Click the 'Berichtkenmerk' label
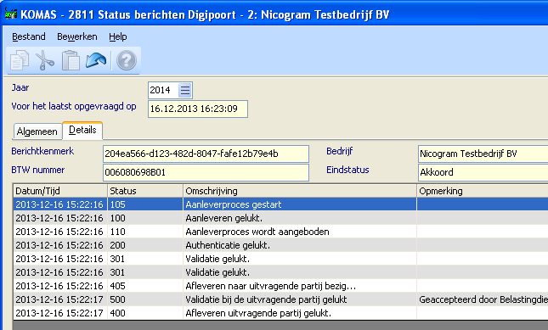Viewport: 548px width, 330px height. [x=42, y=151]
